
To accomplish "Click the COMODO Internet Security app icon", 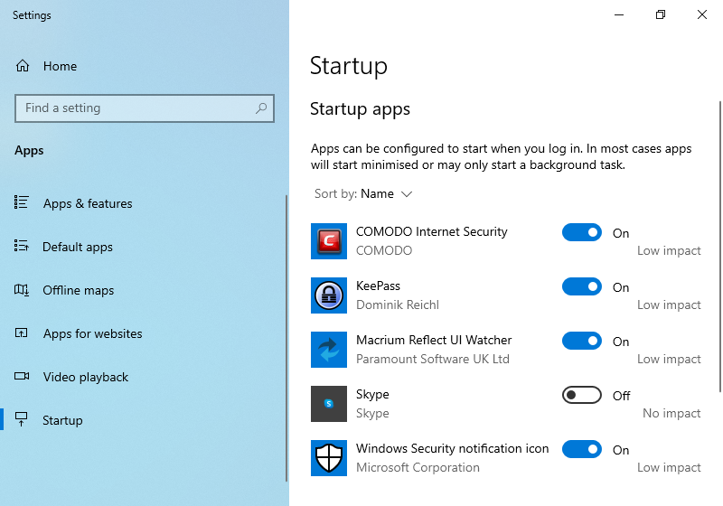I will tap(329, 241).
